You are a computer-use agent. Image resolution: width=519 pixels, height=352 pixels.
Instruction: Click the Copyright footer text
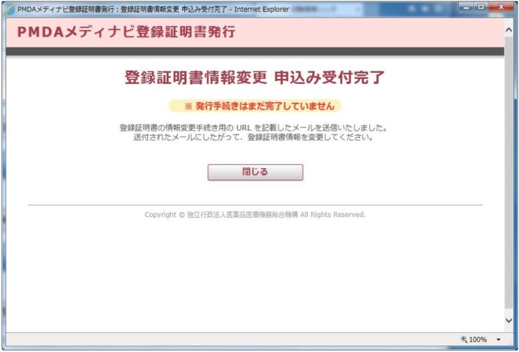pyautogui.click(x=255, y=215)
